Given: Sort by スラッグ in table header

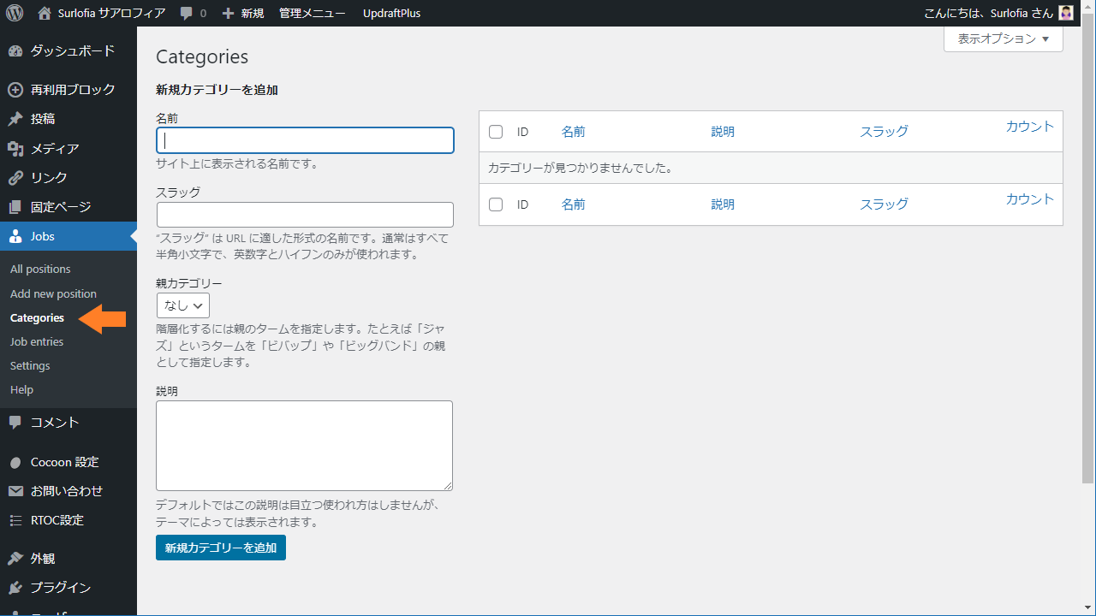Looking at the screenshot, I should [884, 132].
